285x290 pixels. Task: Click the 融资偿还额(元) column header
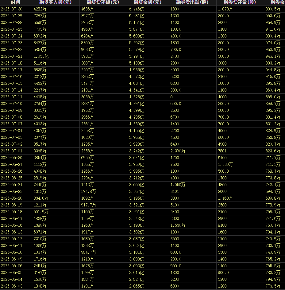(103, 2)
